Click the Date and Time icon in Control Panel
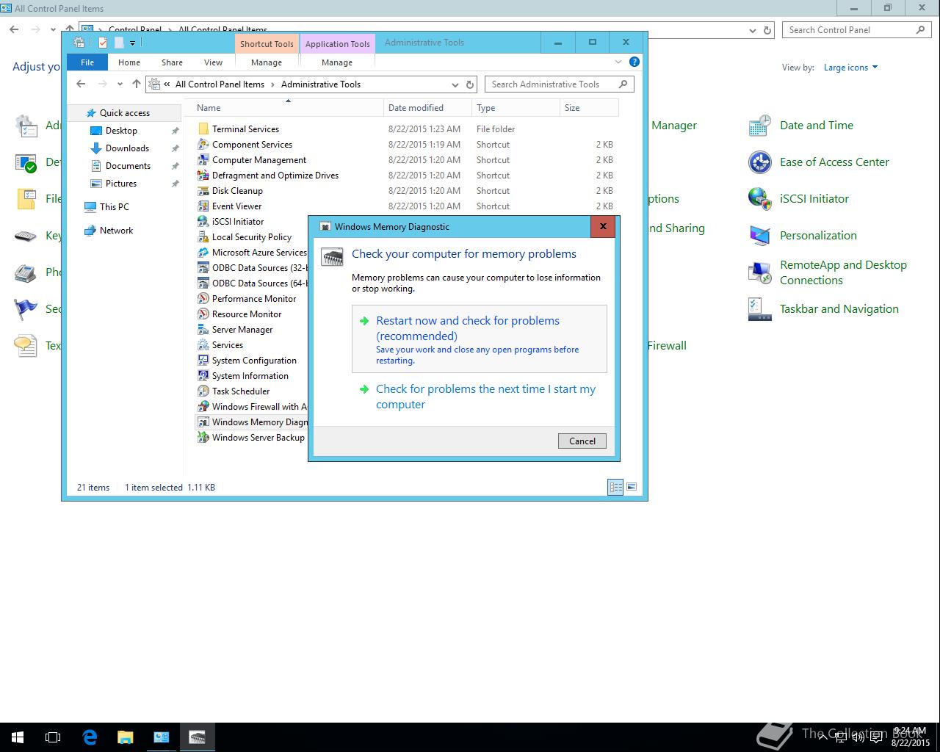The height and width of the screenshot is (752, 940). click(759, 126)
